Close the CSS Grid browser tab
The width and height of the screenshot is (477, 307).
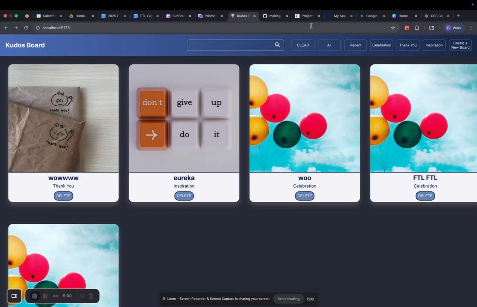coord(448,16)
